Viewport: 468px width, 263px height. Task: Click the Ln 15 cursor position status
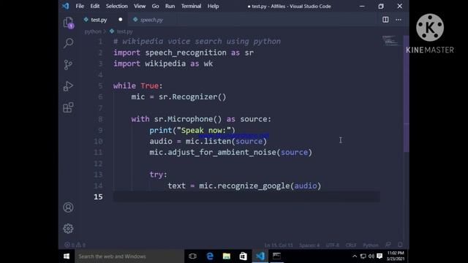[279, 245]
